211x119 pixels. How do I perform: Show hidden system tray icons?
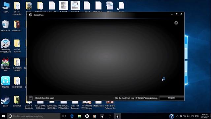point(177,116)
